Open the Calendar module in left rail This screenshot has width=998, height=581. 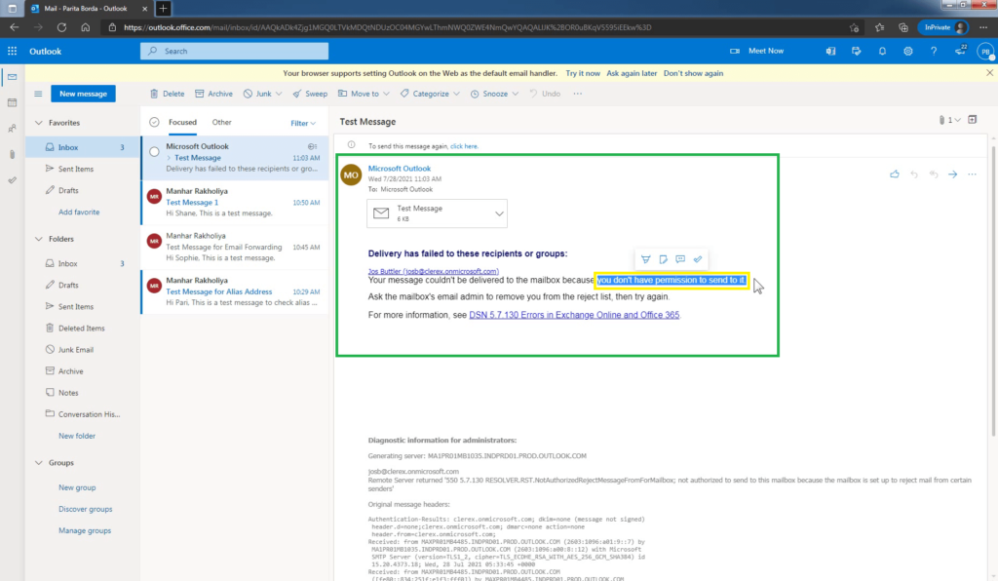point(12,102)
